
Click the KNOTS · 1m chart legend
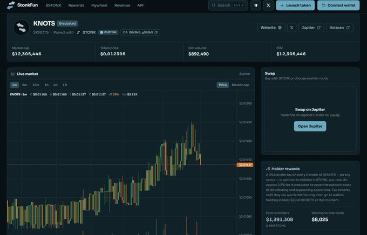pyautogui.click(x=18, y=94)
